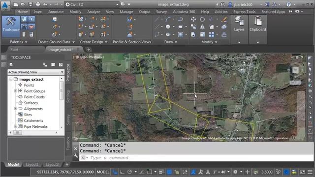
Task: Collapse the image_extract tree node
Action: point(11,79)
